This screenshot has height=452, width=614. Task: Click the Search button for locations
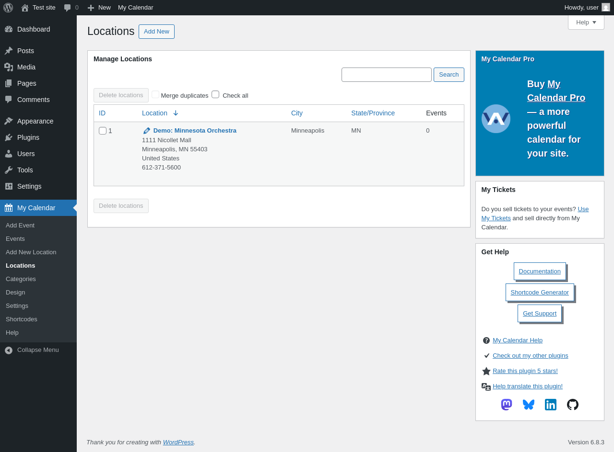click(449, 75)
